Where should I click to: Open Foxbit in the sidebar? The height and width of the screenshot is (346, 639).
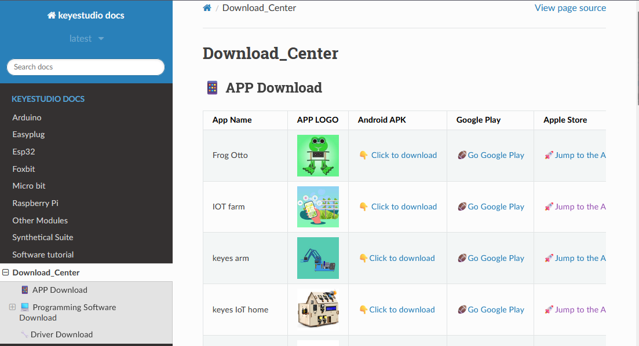point(24,169)
